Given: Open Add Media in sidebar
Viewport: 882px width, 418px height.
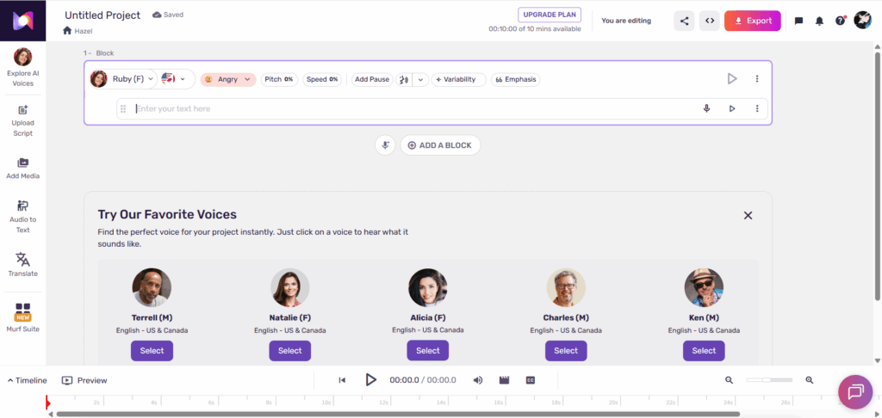Looking at the screenshot, I should 23,169.
